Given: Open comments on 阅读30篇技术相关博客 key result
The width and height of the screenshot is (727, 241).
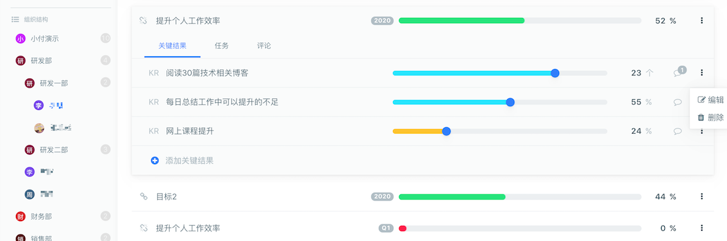Looking at the screenshot, I should point(679,72).
